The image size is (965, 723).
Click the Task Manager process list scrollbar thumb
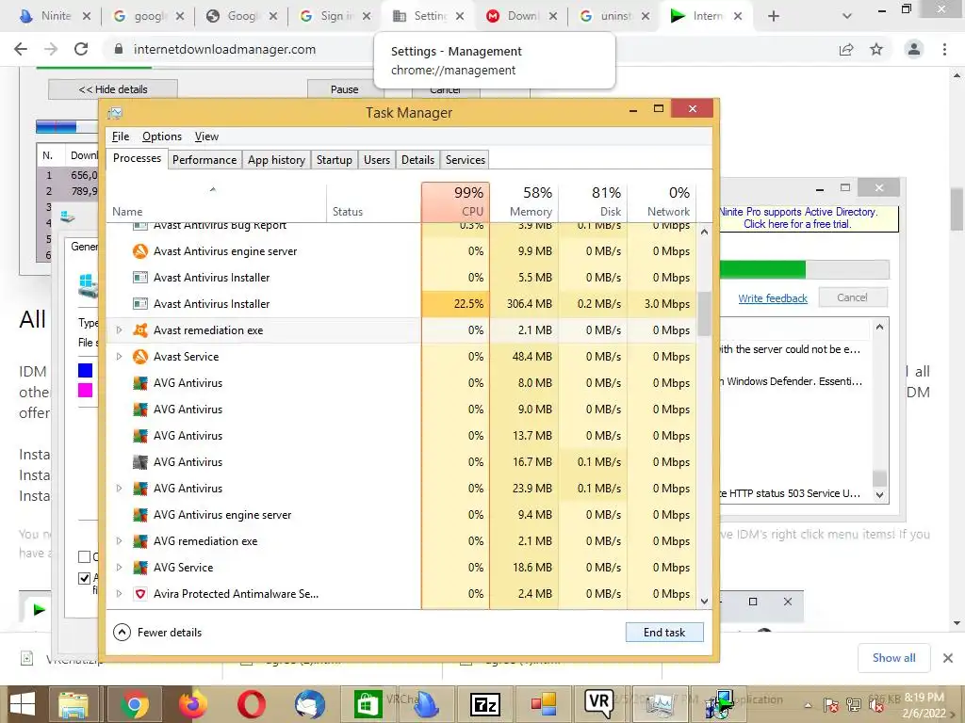click(704, 313)
